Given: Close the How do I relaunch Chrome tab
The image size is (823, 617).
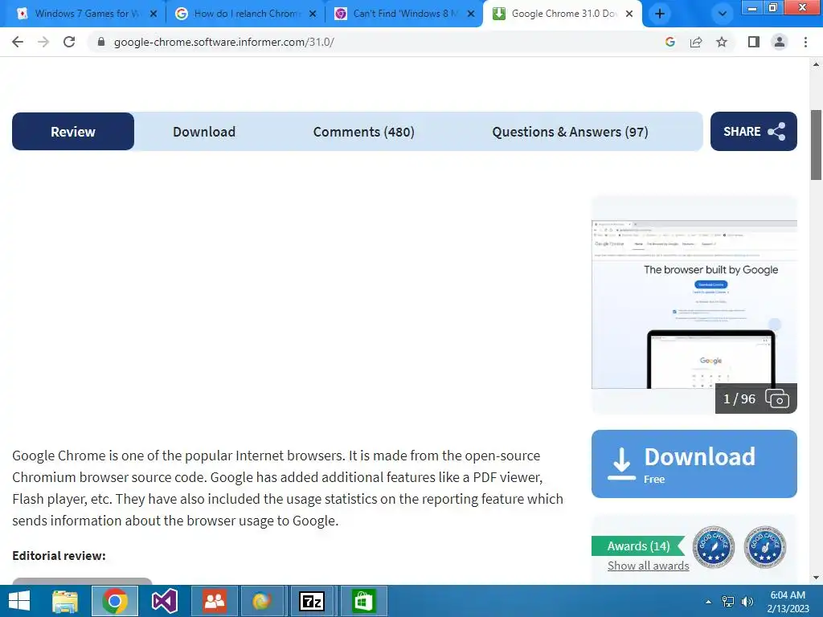Looking at the screenshot, I should [313, 14].
